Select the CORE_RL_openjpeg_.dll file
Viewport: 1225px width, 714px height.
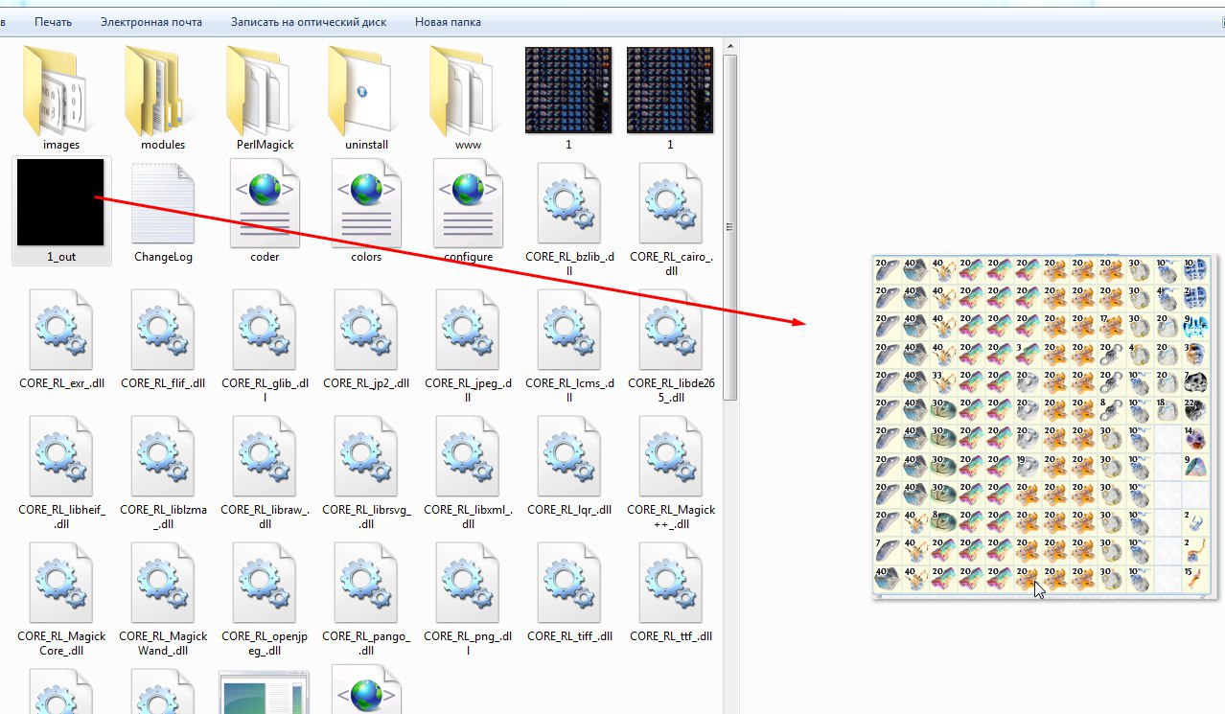point(265,598)
